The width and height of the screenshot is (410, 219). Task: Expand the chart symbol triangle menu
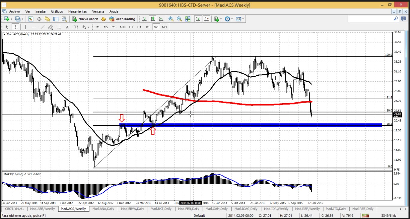tap(4, 34)
